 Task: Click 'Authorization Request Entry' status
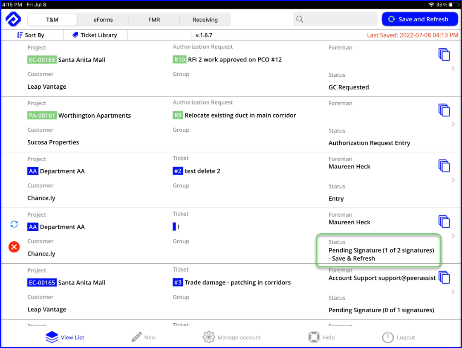point(369,143)
